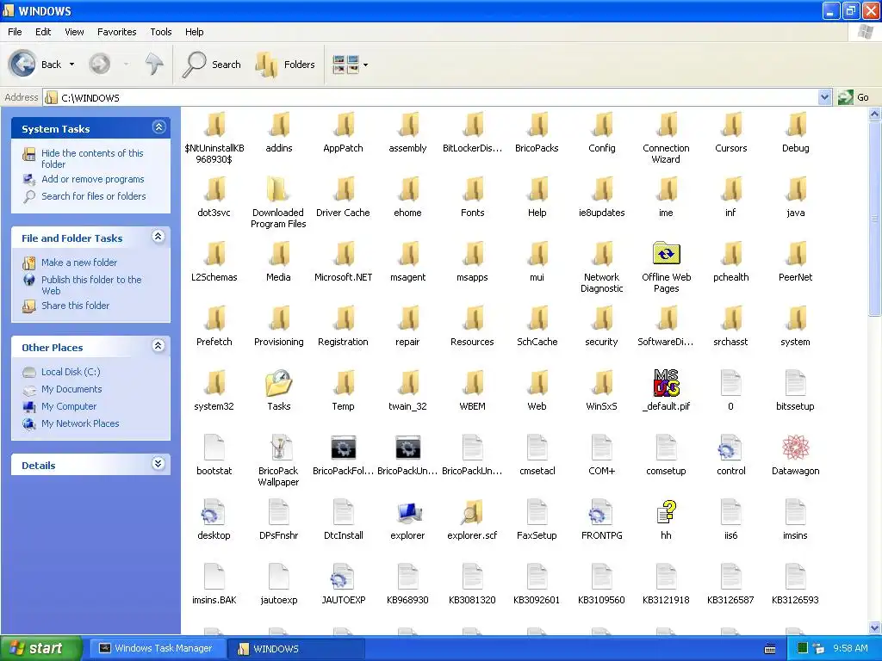Select the KB968930 log file icon
882x661 pixels.
point(407,578)
